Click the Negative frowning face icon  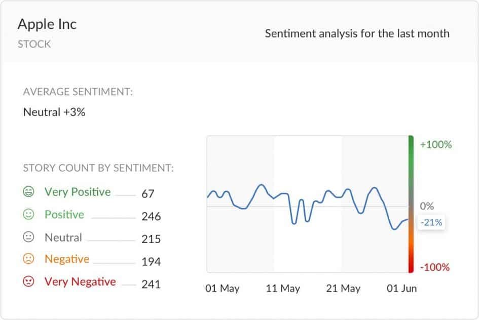(x=28, y=259)
